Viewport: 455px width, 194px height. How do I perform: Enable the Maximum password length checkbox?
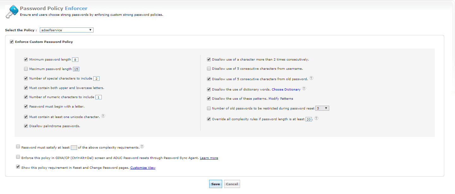[26, 69]
